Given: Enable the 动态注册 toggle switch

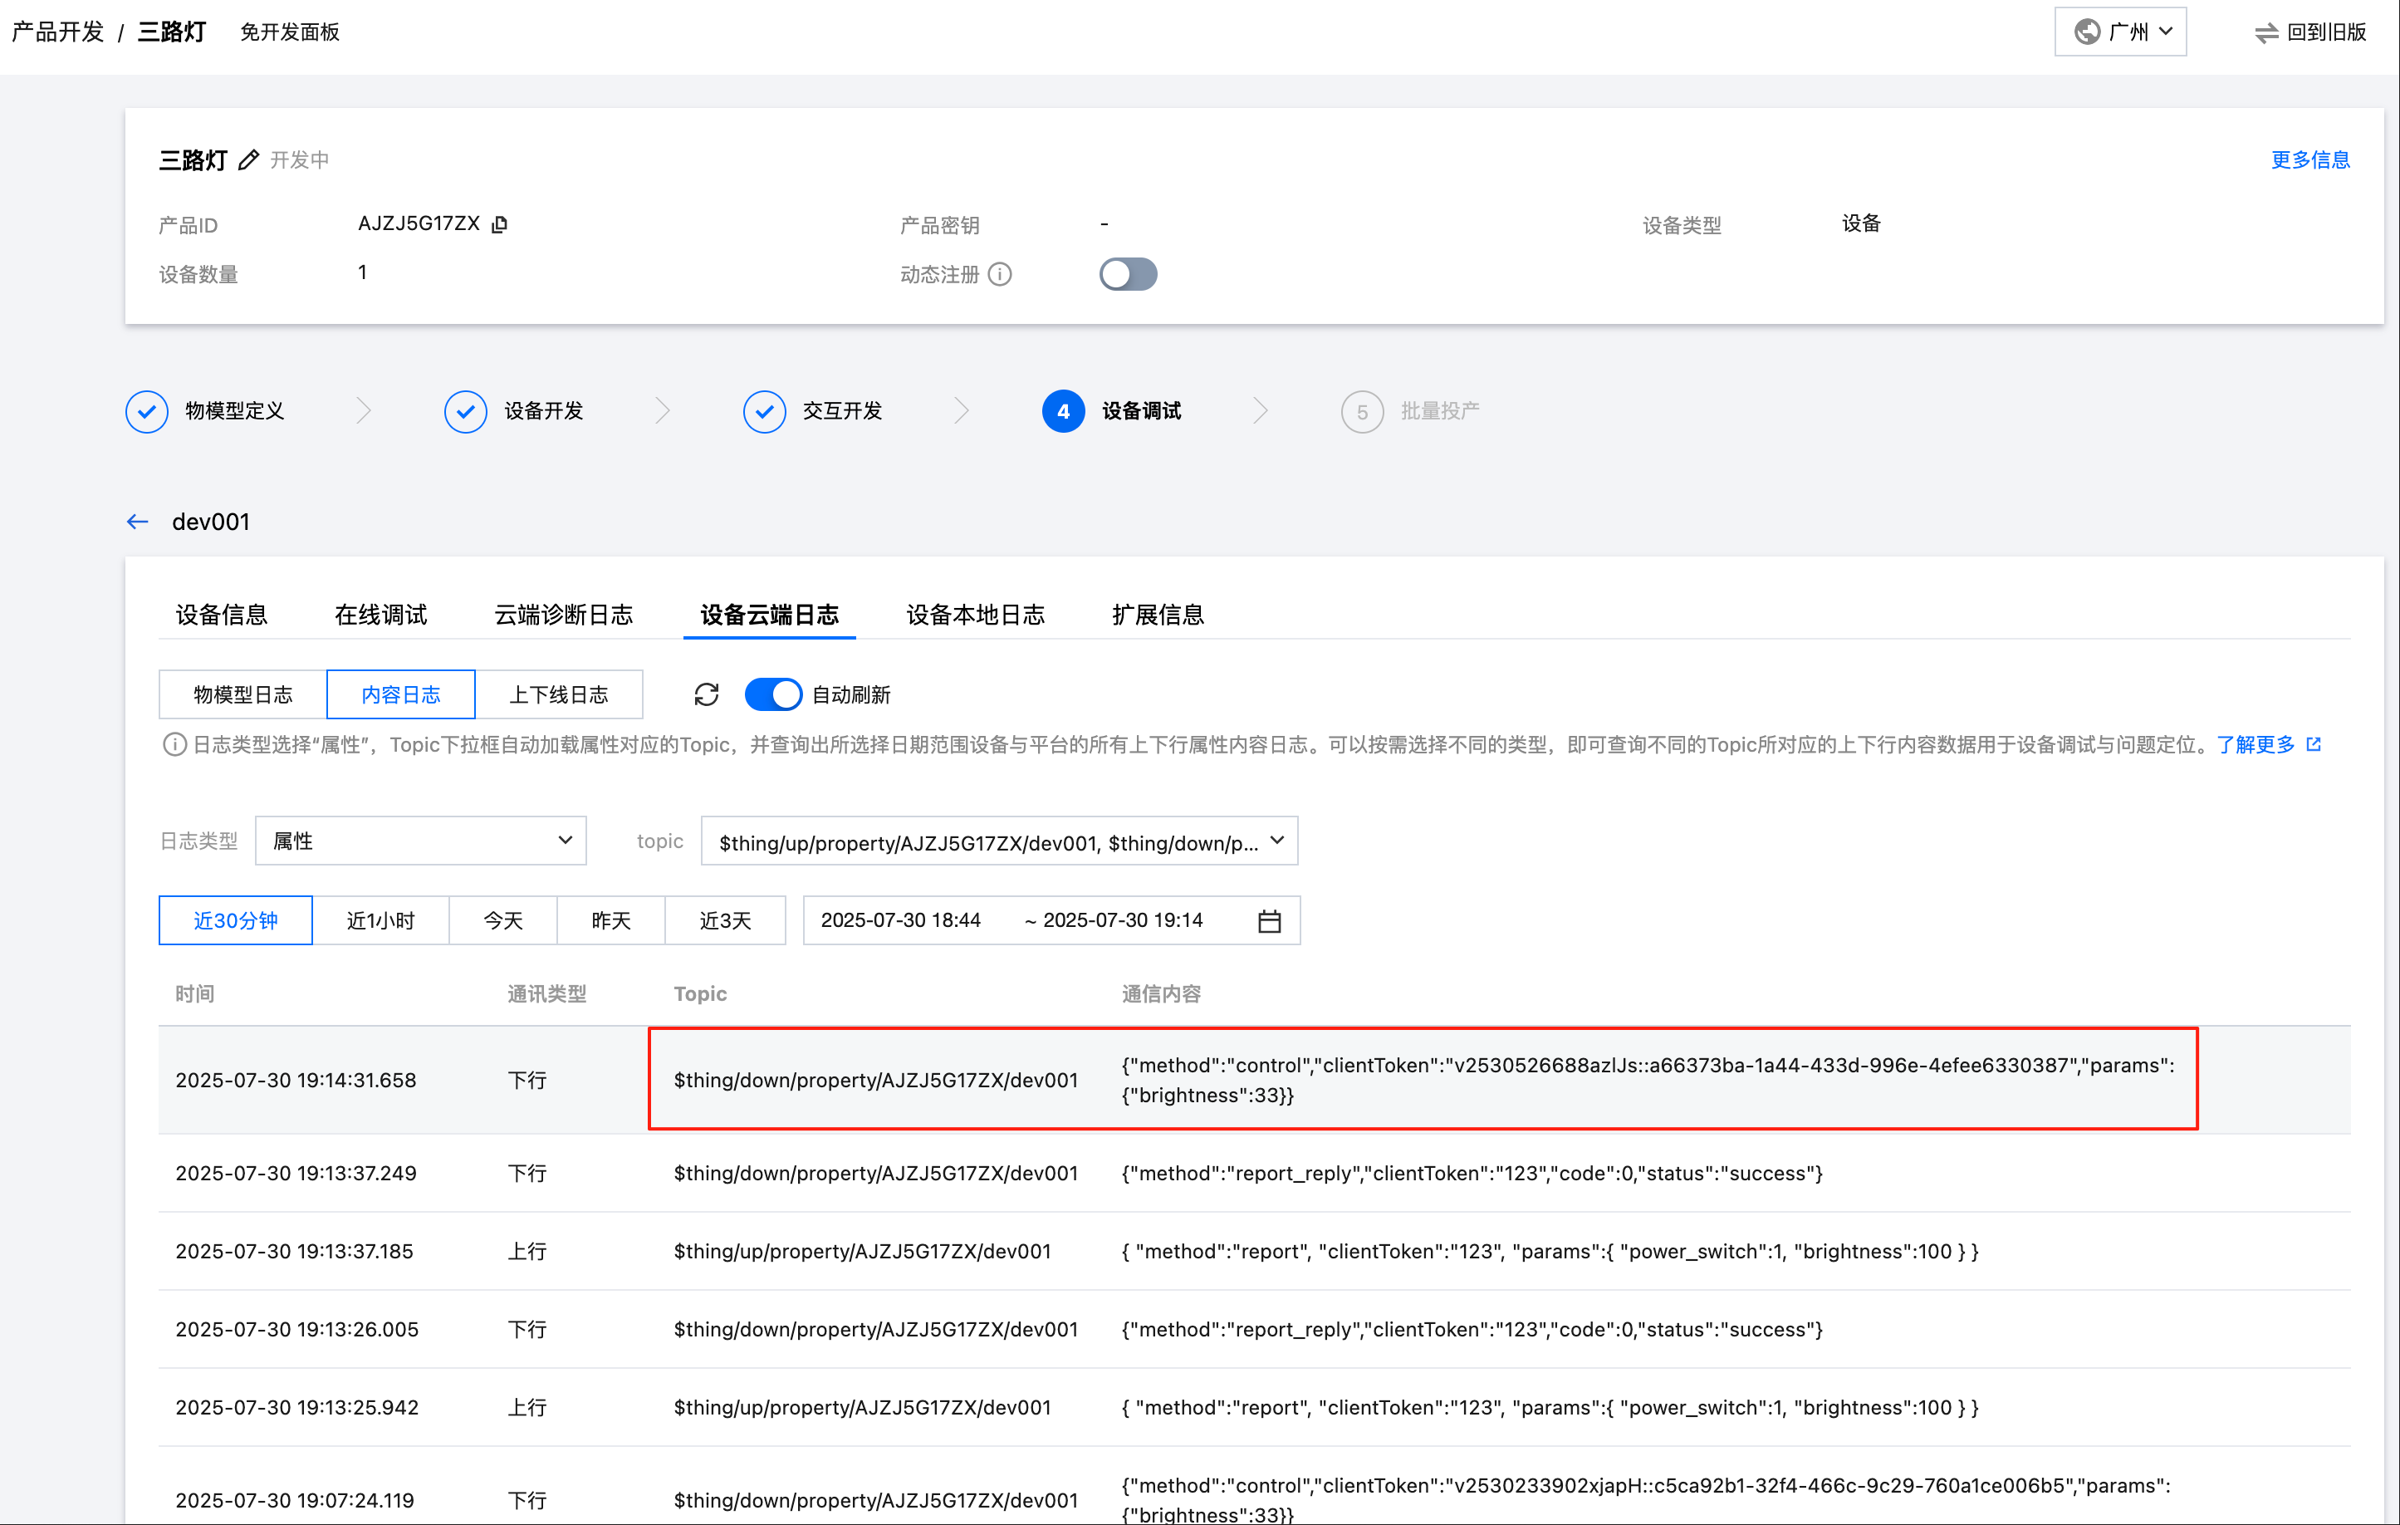Looking at the screenshot, I should tap(1127, 274).
